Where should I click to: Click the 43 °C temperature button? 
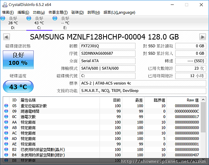18,87
